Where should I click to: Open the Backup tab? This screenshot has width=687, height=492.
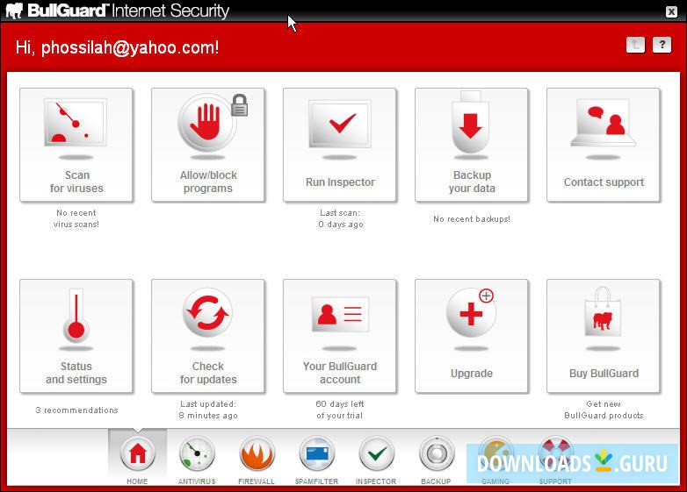[x=437, y=460]
